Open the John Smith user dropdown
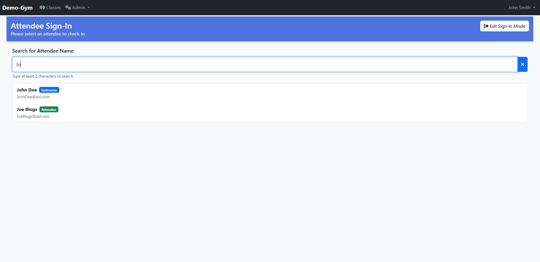Viewport: 540px width, 262px height. click(519, 7)
